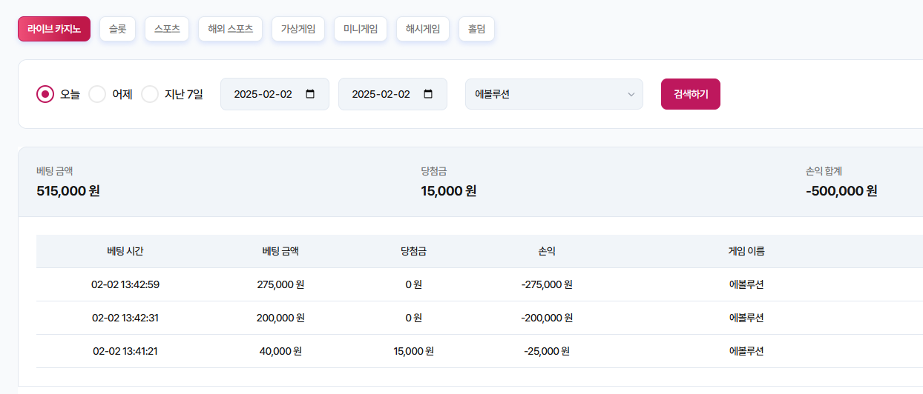Switch to the 홀덤 tab
Screen dimensions: 923x394
(476, 29)
